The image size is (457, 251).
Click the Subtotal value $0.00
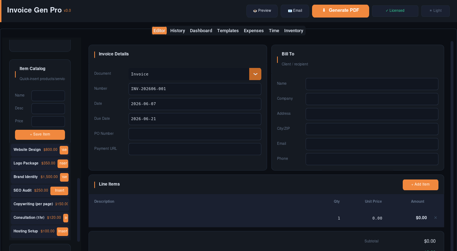click(x=430, y=241)
